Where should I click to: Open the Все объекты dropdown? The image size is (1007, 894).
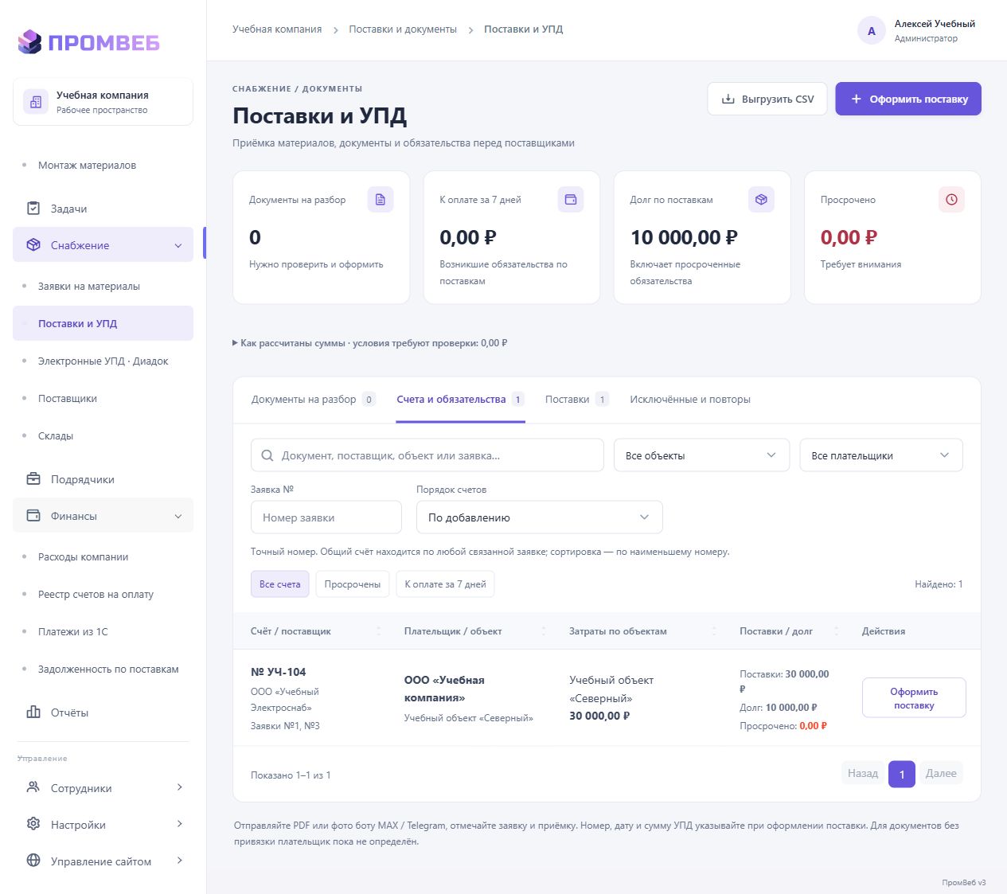click(x=701, y=455)
